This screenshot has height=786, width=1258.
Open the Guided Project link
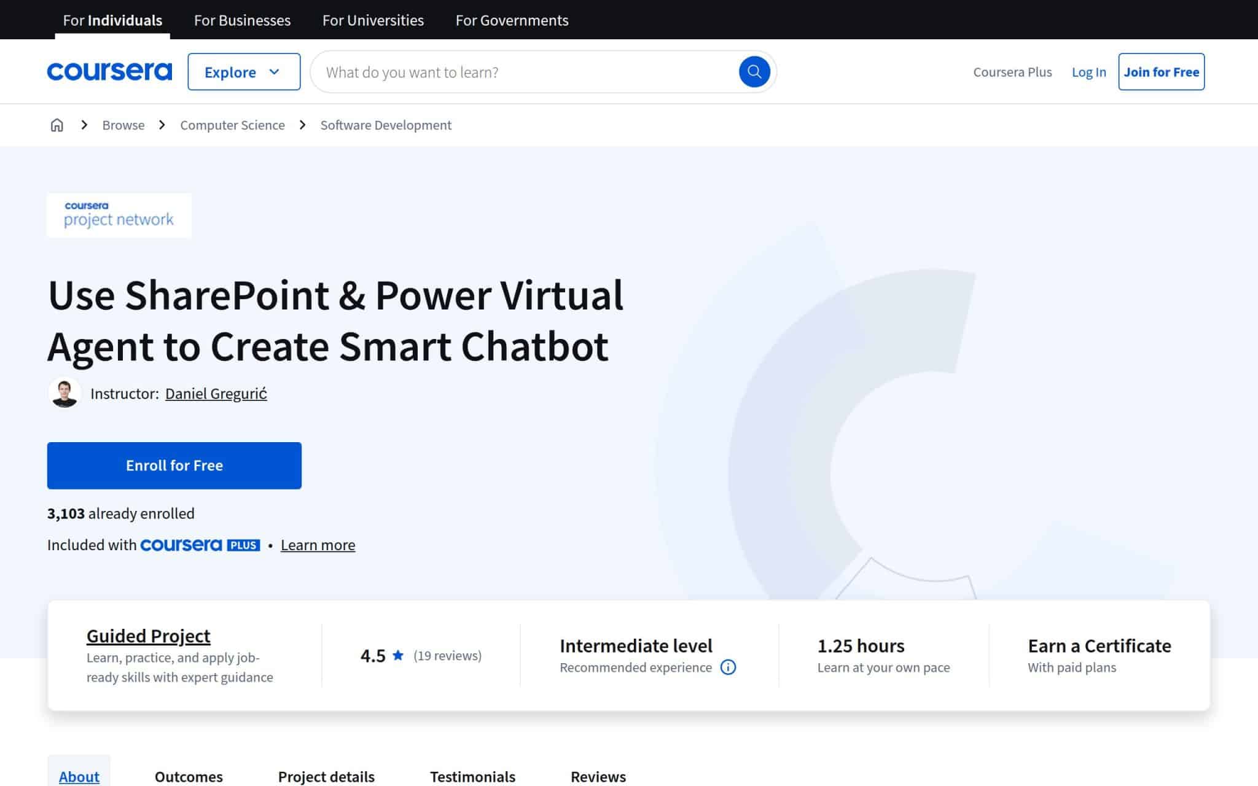tap(148, 636)
